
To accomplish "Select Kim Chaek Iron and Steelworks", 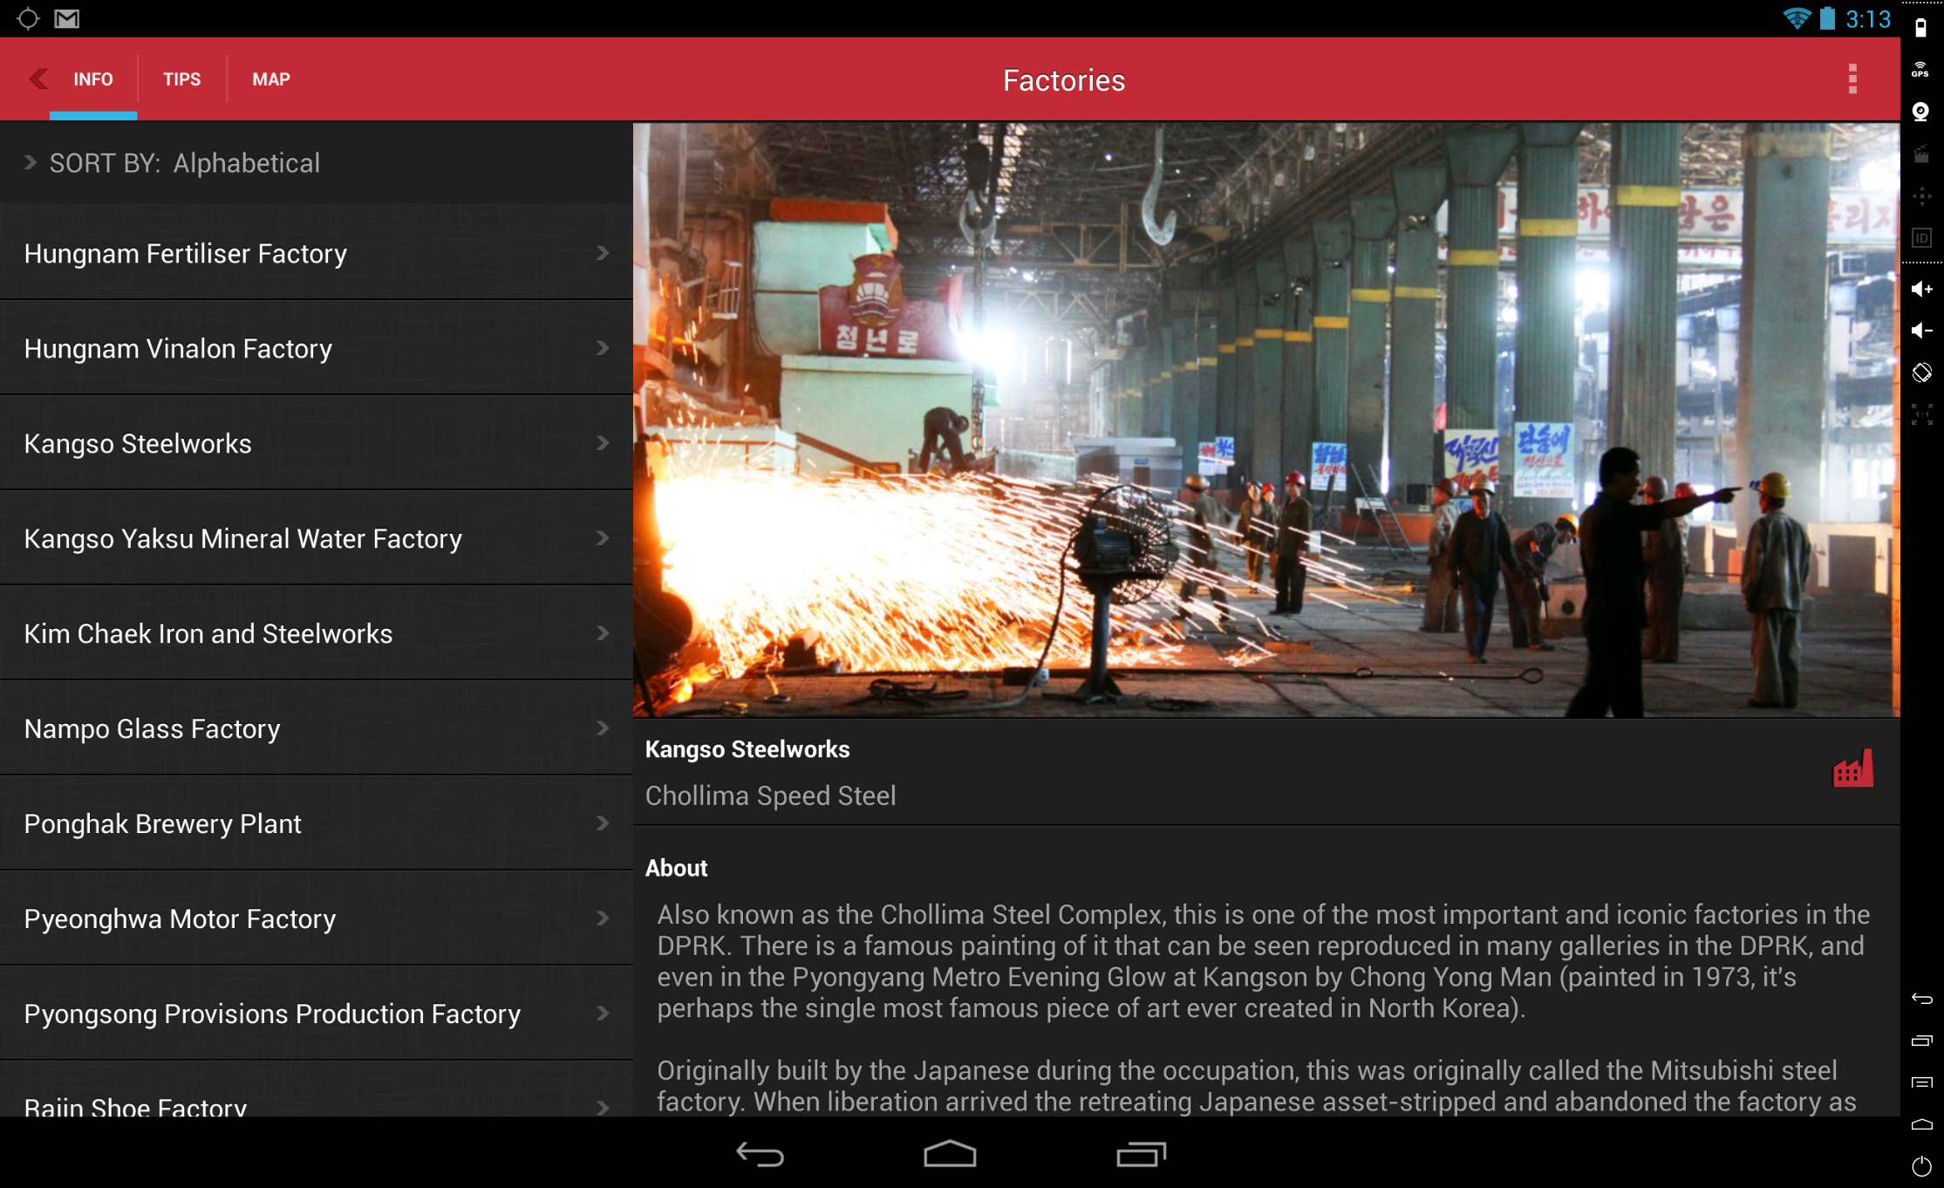I will (208, 634).
